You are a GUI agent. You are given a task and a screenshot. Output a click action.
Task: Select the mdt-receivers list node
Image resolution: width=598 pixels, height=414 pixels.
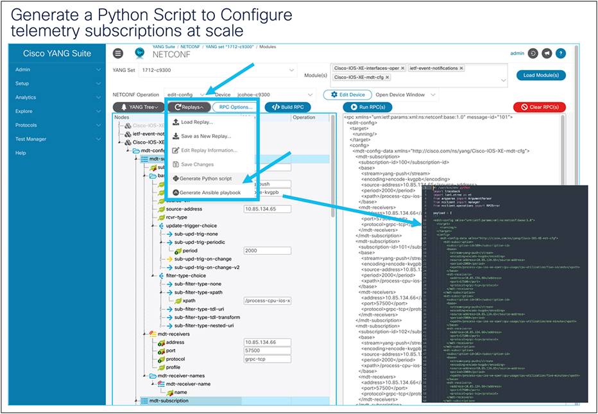click(x=173, y=334)
